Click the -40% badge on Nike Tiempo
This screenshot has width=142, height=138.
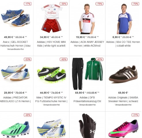(x=64, y=60)
